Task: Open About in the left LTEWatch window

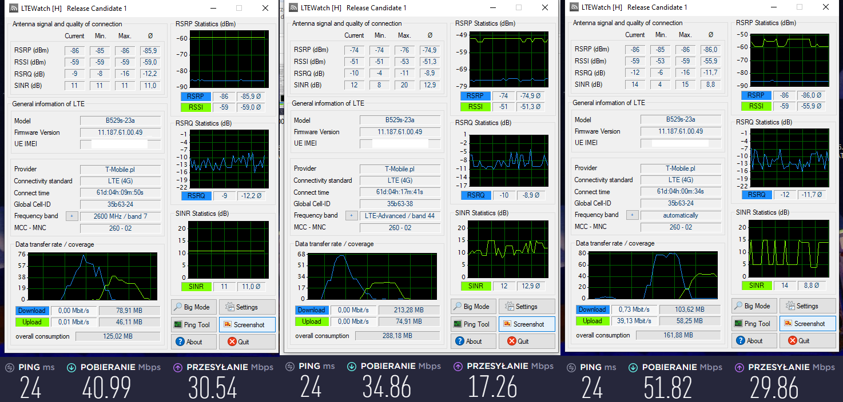Action: click(x=193, y=342)
